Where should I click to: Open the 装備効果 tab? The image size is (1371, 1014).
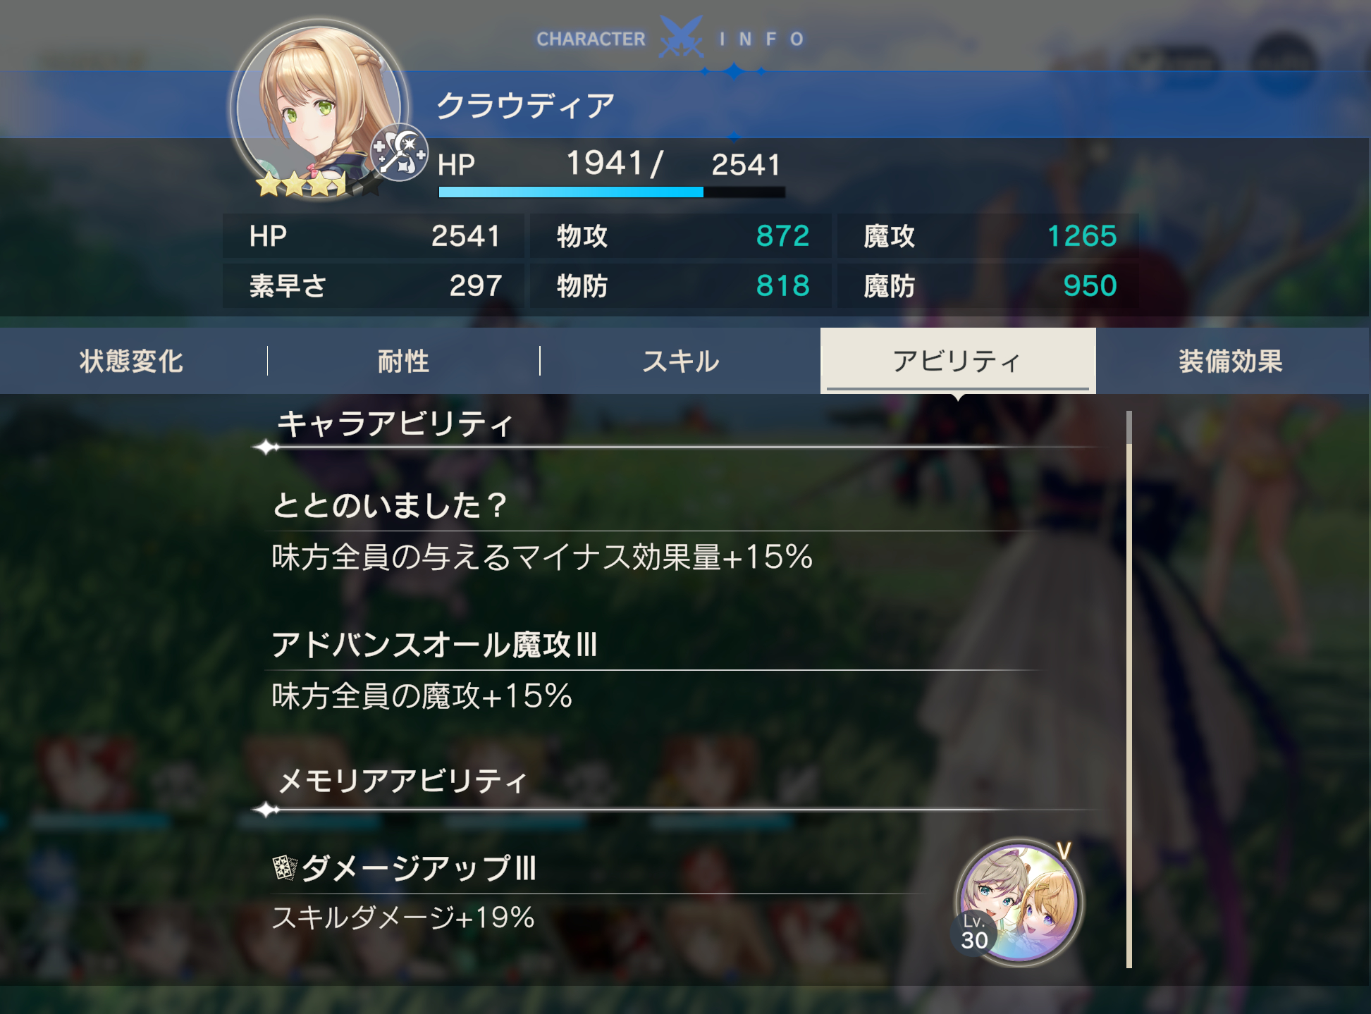click(1231, 361)
